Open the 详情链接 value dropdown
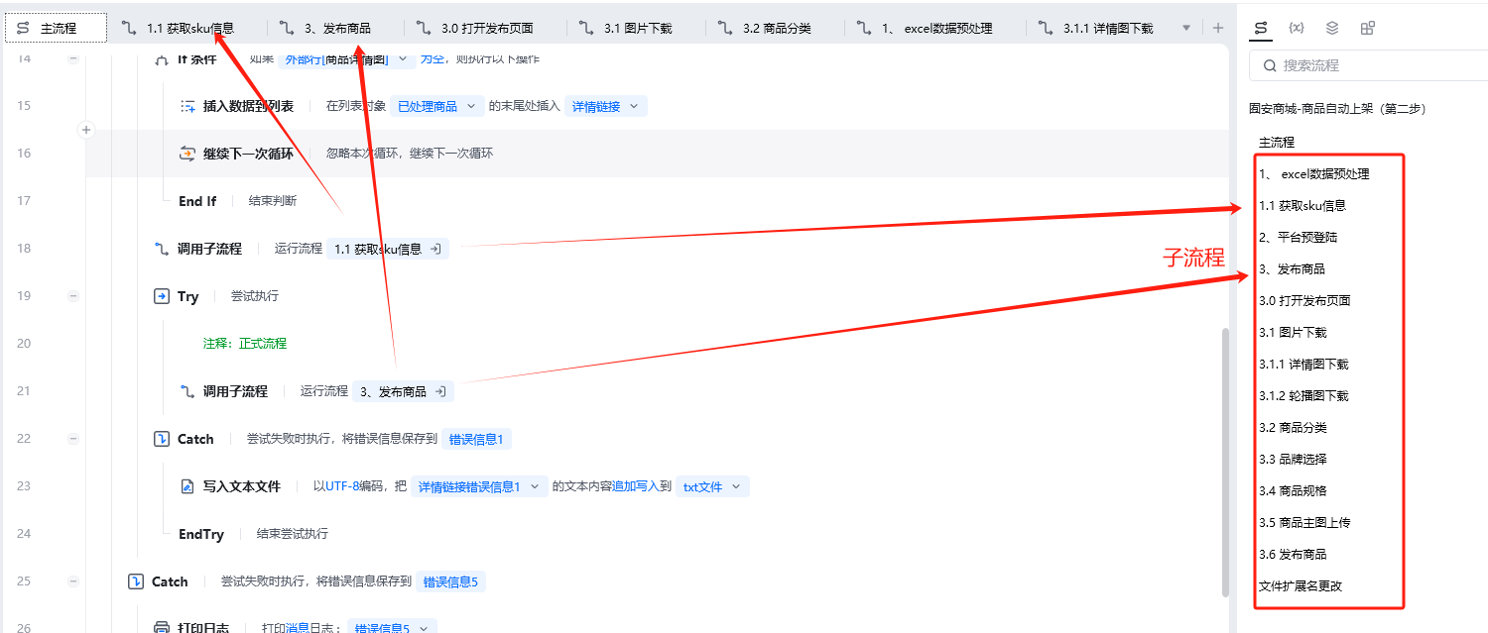The width and height of the screenshot is (1488, 633). (x=606, y=106)
